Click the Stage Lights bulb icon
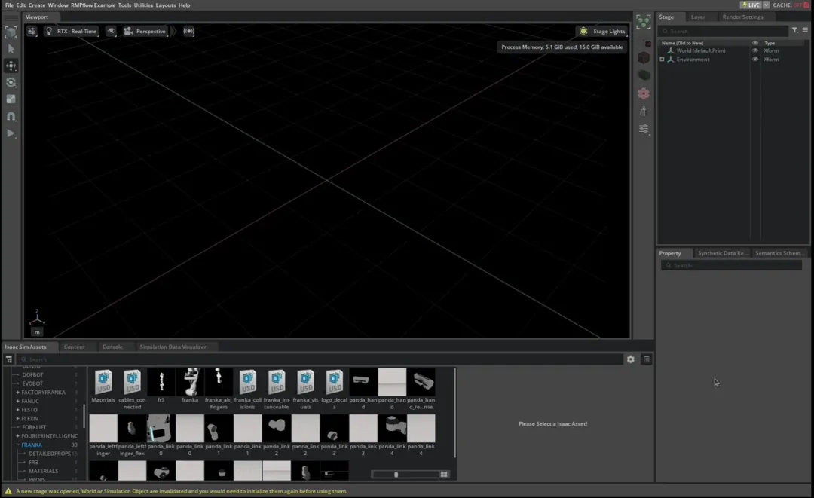 583,31
